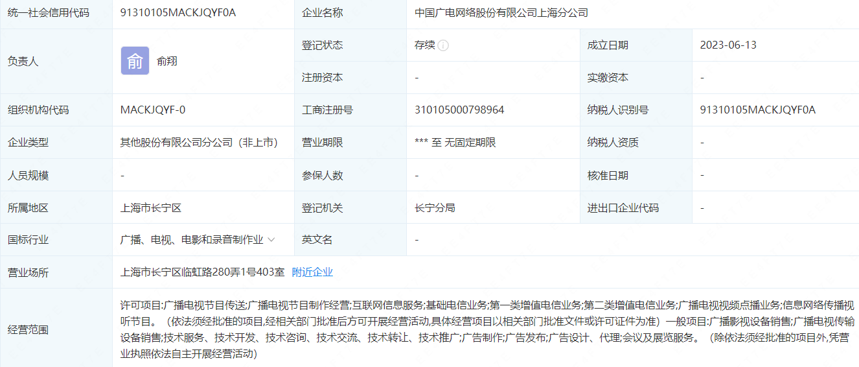Click the 俞 avatar icon
Image resolution: width=859 pixels, height=367 pixels.
pos(135,61)
